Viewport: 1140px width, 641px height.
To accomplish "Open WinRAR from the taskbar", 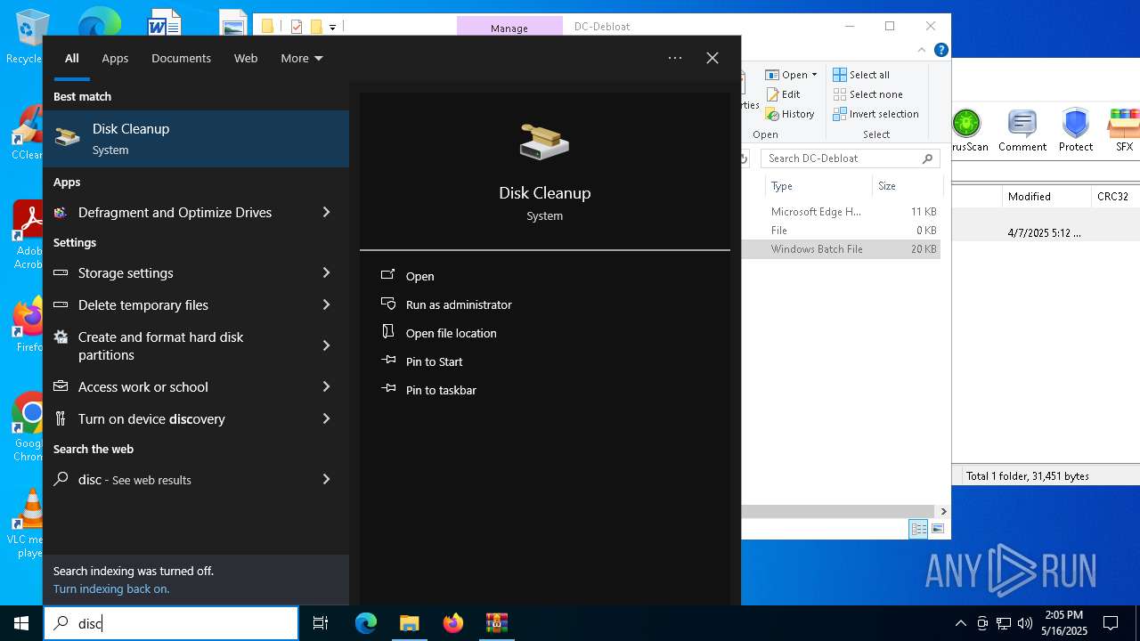I will 497,623.
